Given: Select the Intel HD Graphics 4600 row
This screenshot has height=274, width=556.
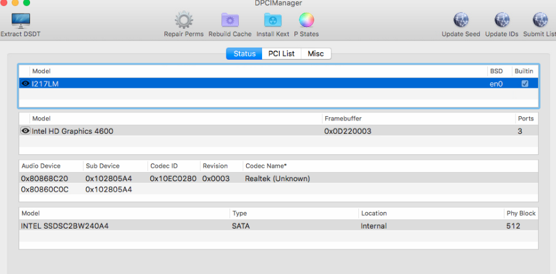Looking at the screenshot, I should (184, 131).
